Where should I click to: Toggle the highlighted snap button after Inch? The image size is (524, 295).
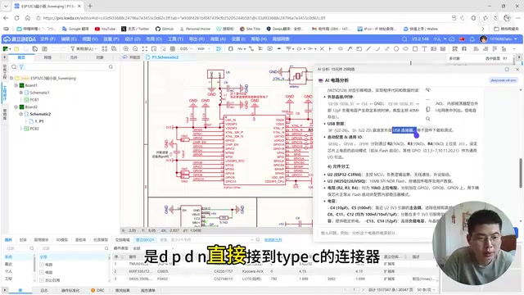coord(219,49)
